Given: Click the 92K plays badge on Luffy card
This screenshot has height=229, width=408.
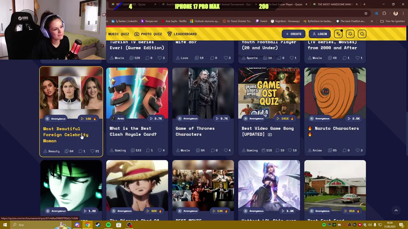Looking at the screenshot, I should [154, 211].
